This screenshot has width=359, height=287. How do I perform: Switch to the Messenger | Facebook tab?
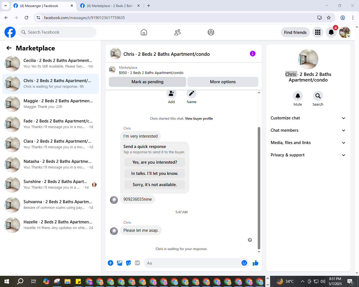coord(44,6)
